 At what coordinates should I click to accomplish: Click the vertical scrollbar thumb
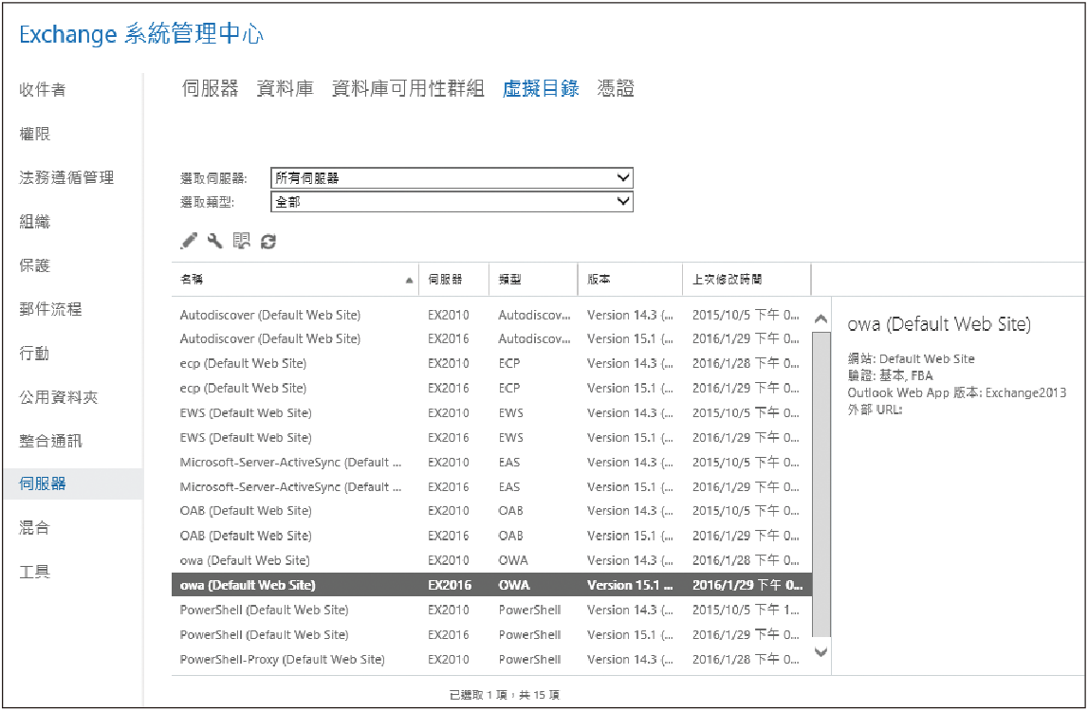pos(821,484)
